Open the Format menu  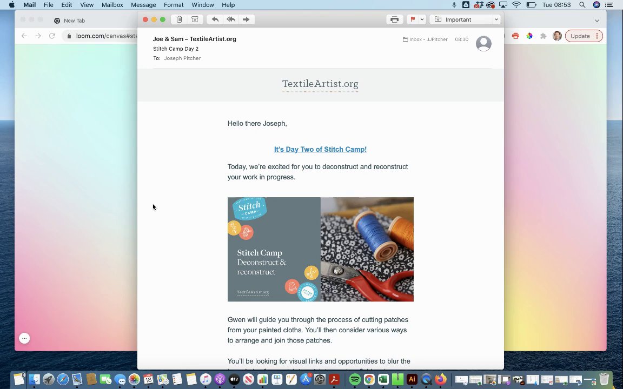174,5
